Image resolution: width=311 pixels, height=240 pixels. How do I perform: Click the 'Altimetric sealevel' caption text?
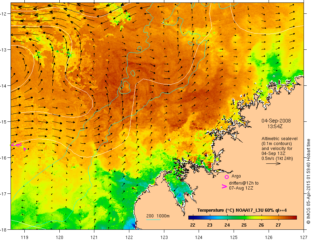click(280, 139)
